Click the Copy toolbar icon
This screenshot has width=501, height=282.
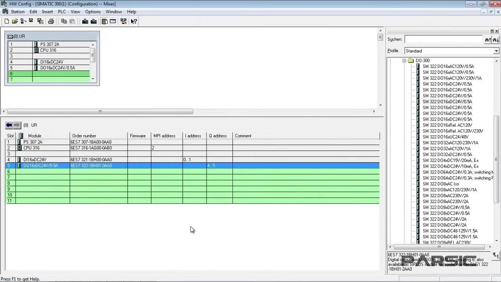point(64,21)
